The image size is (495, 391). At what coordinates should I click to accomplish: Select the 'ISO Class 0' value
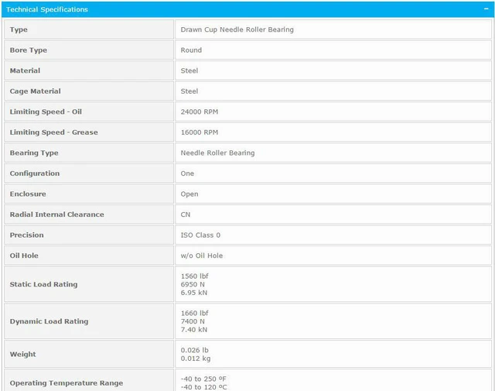click(x=200, y=235)
